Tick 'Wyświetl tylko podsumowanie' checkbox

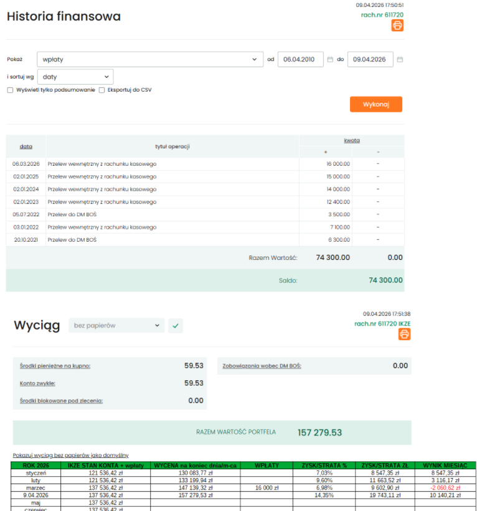click(10, 90)
